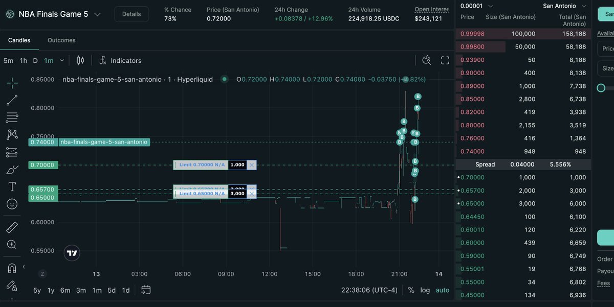Set chart range to 5d
The height and width of the screenshot is (307, 614).
click(x=112, y=290)
